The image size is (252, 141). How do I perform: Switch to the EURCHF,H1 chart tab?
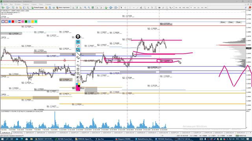[x=241, y=133]
